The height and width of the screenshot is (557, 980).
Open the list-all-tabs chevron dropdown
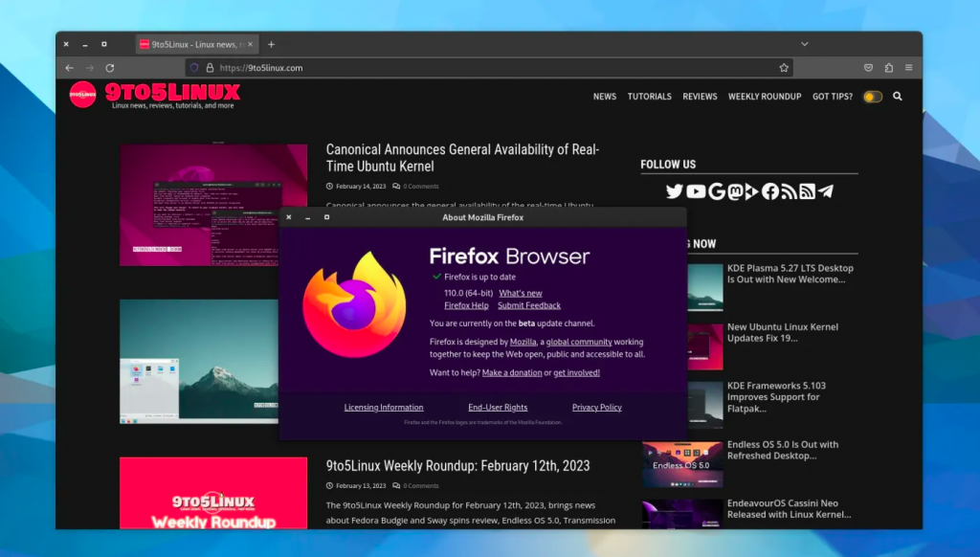tap(804, 43)
